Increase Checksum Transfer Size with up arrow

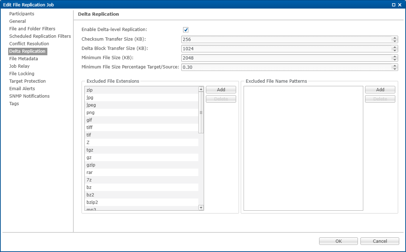point(394,38)
